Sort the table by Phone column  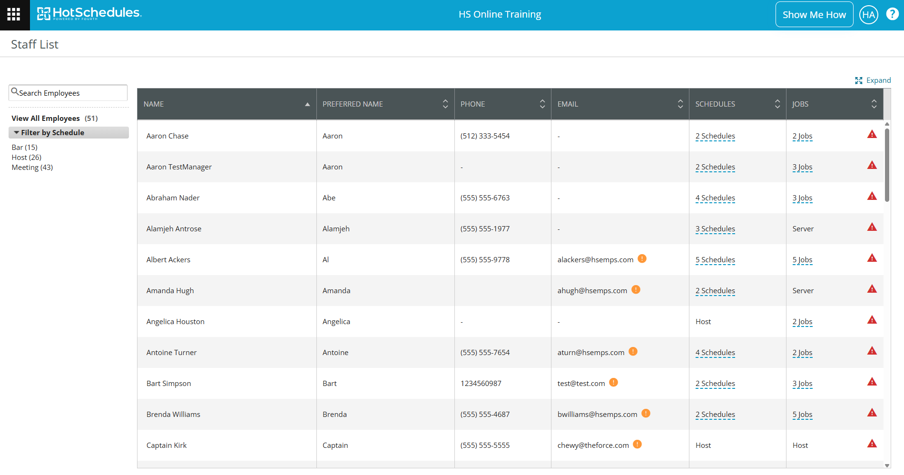[x=542, y=104]
